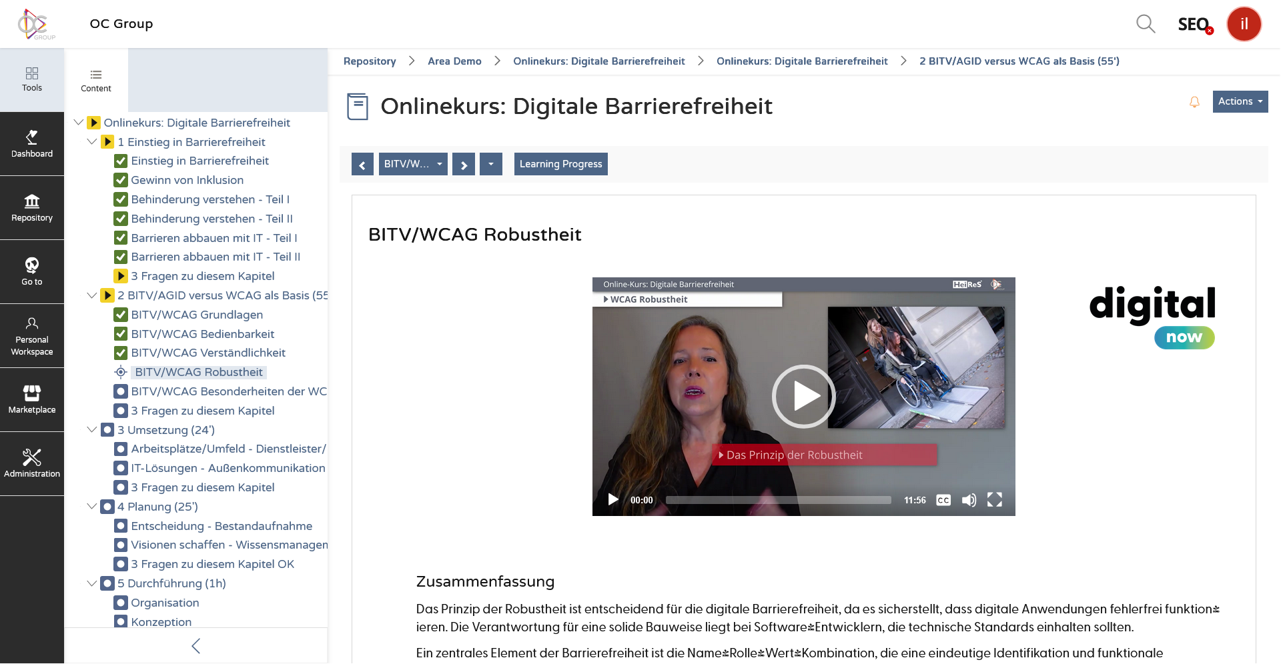Screen dimensions: 1281x664
Task: Show the Content tree view
Action: click(x=96, y=80)
